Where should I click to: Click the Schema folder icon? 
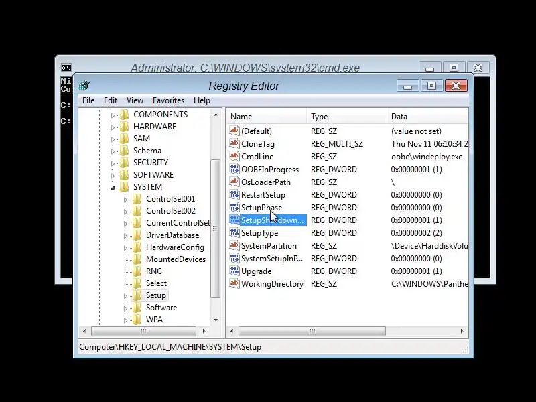125,151
